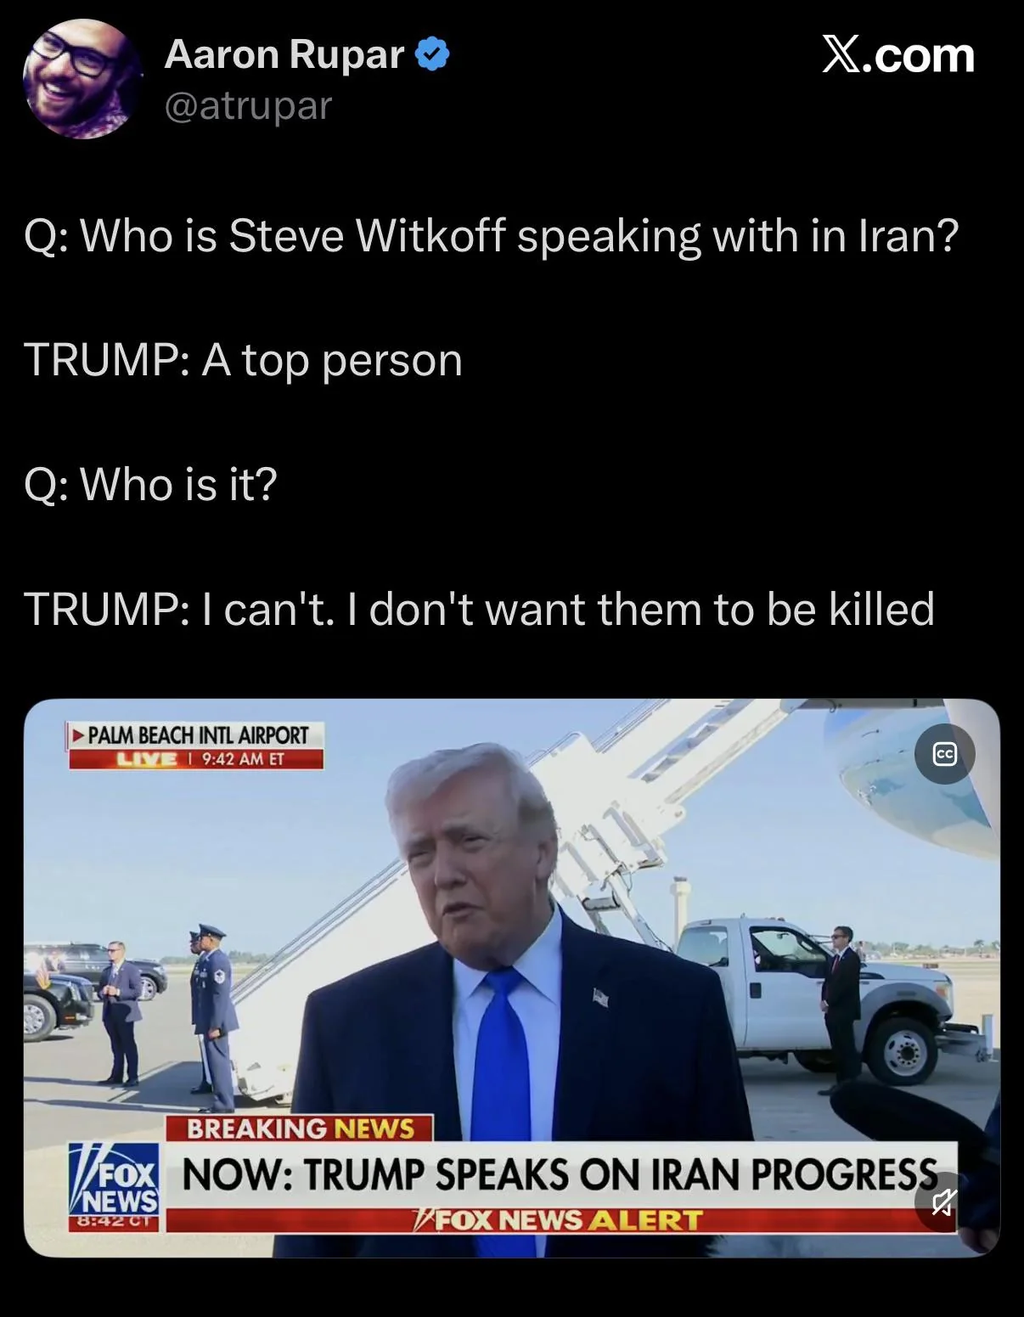The width and height of the screenshot is (1024, 1317).
Task: Play the Fox News video thumbnail
Action: pyautogui.click(x=512, y=977)
